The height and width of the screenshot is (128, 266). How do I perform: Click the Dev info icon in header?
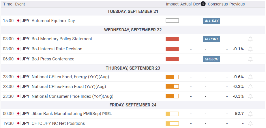(x=203, y=4)
